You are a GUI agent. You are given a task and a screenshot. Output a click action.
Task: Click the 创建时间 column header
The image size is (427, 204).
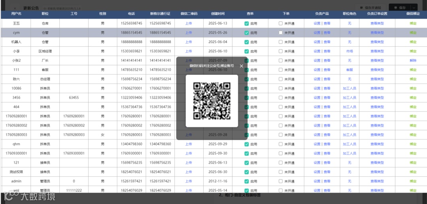click(x=217, y=13)
